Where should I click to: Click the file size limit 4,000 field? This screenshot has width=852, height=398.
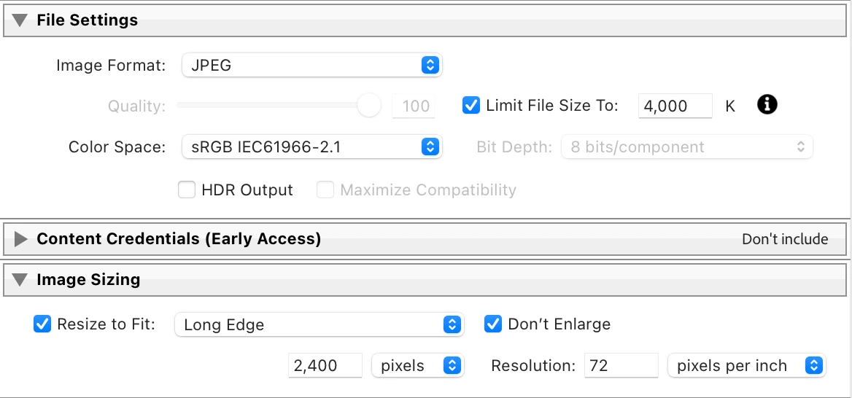pyautogui.click(x=675, y=106)
